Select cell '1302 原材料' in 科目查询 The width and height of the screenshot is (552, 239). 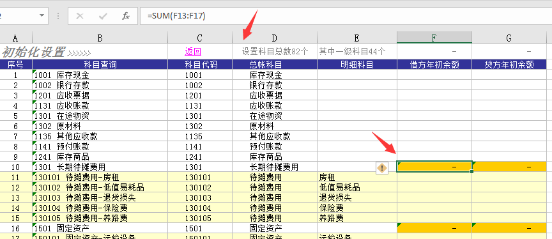(x=100, y=126)
